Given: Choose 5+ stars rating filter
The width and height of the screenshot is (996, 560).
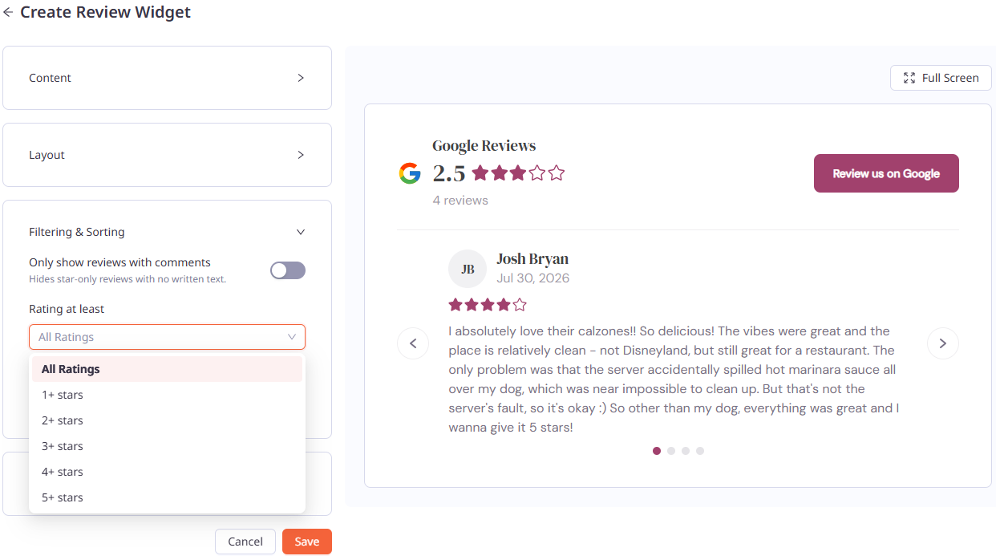Looking at the screenshot, I should click(167, 497).
